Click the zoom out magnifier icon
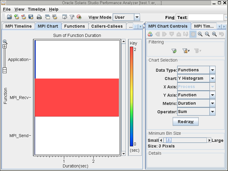The width and height of the screenshot is (228, 171). pyautogui.click(x=207, y=34)
